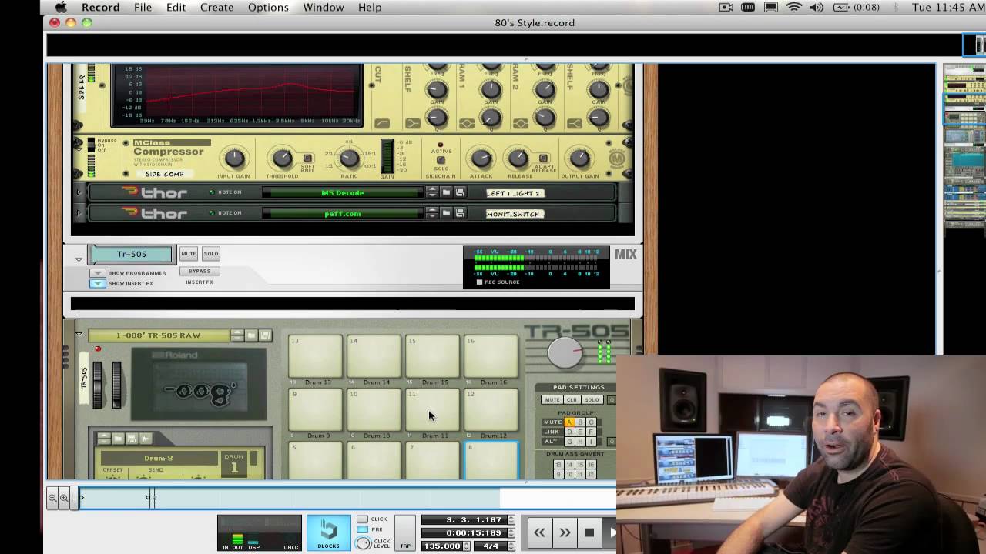Image resolution: width=986 pixels, height=554 pixels.
Task: Toggle Adapt Release on the compressor
Action: click(x=543, y=159)
